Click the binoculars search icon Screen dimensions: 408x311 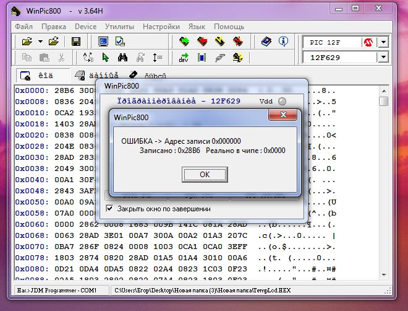coord(122,58)
